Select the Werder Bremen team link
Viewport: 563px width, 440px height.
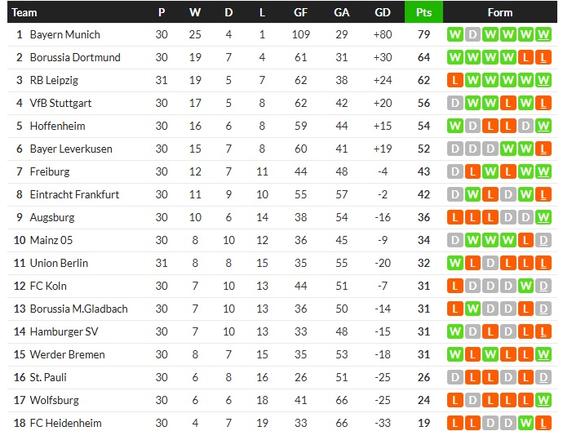[x=67, y=354]
